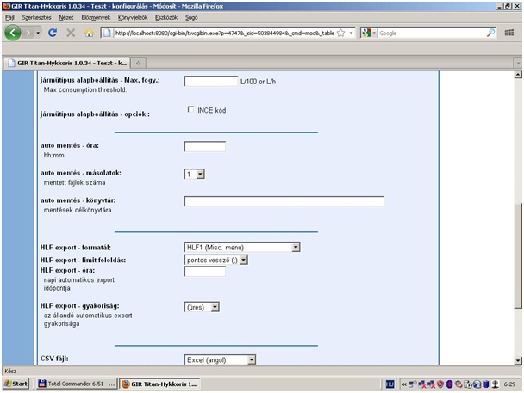The image size is (524, 393).
Task: Open the Google search engine selector
Action: click(369, 33)
